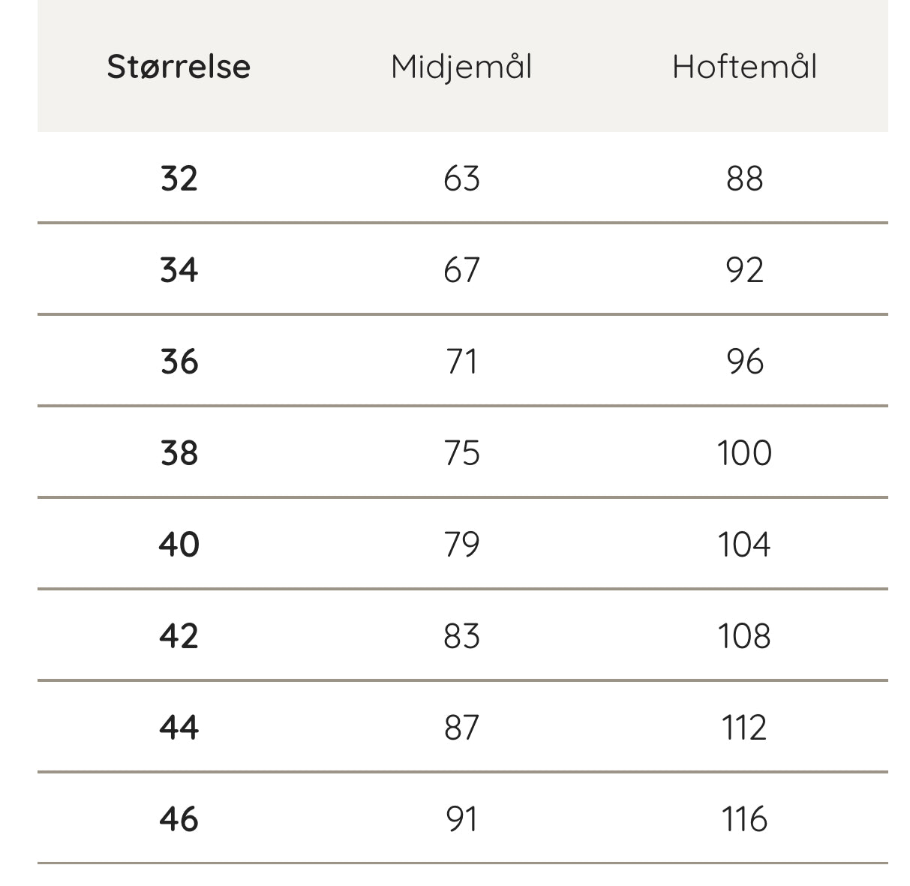
Task: Click waist measurement value 63
Action: [461, 179]
